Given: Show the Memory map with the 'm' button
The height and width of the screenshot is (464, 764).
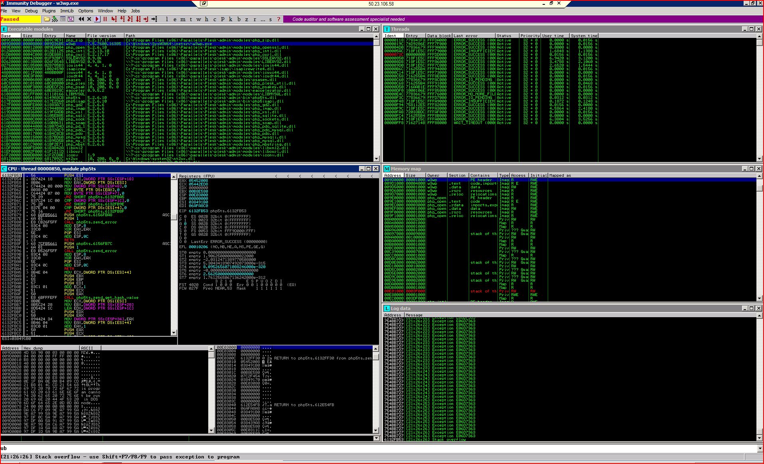Looking at the screenshot, I should [x=183, y=19].
